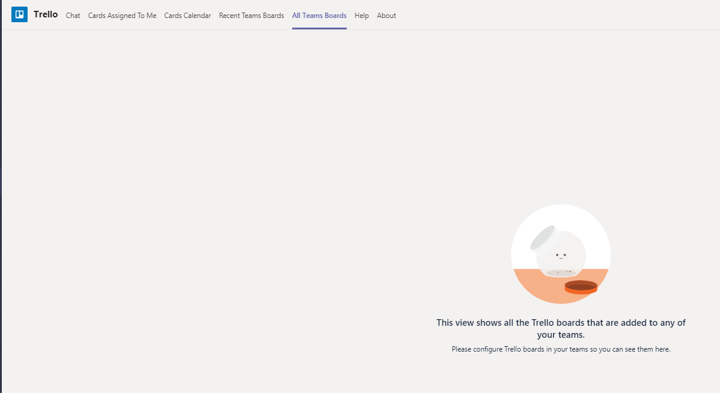Select the All Teams Boards tab
This screenshot has height=414, width=720.
tap(319, 16)
